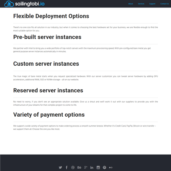Image resolution: width=171 pixels, height=171 pixels.
Task: Click the Custom server instances heading
Action: point(46,64)
